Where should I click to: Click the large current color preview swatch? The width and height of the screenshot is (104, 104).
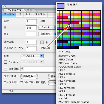[61, 6]
